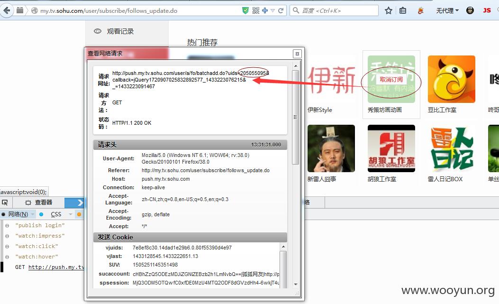Click the skull avatar extension icon

[x=470, y=10]
